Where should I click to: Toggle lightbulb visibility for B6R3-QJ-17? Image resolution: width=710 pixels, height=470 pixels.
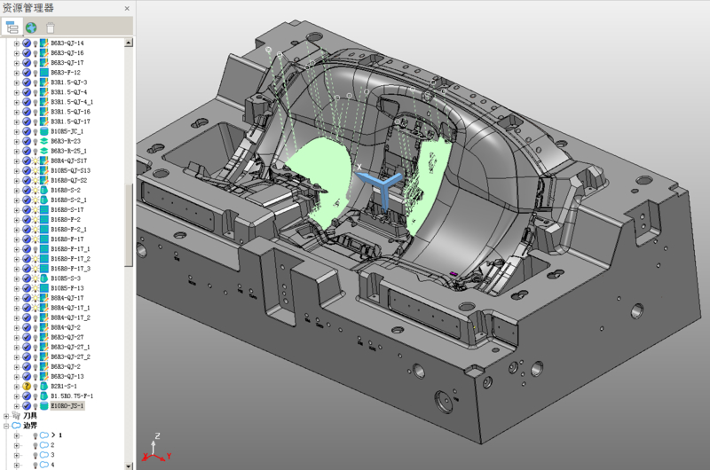[35, 63]
